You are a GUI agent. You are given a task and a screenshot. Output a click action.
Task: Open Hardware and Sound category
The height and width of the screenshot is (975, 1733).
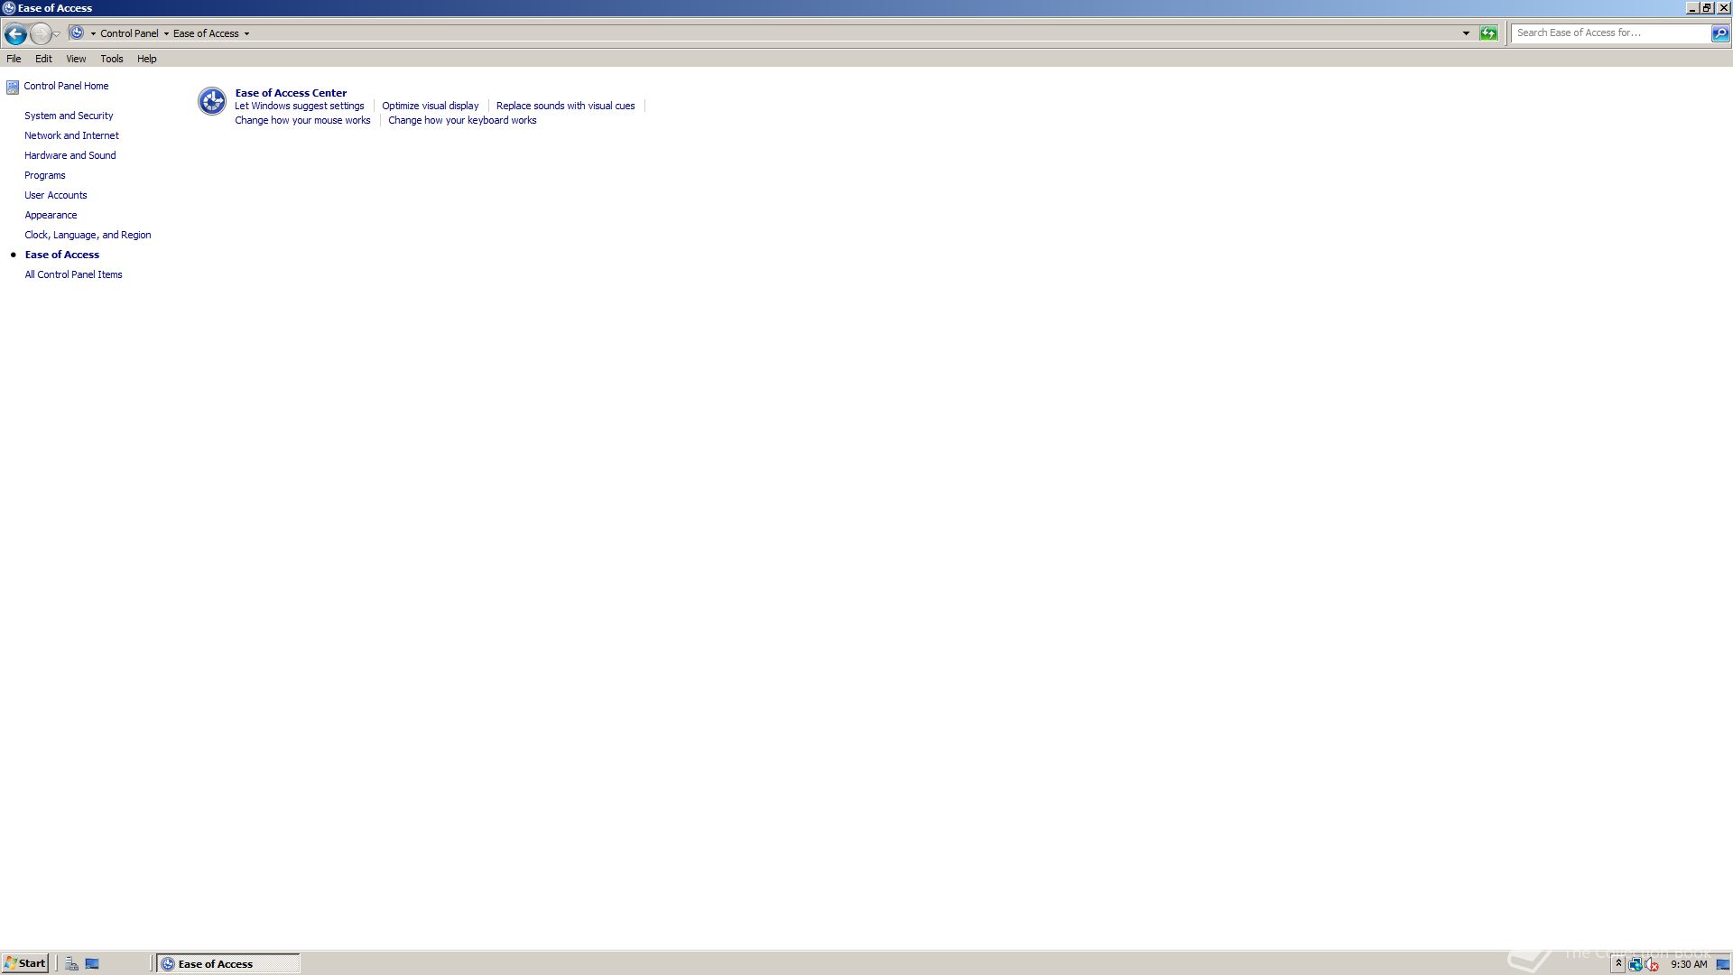click(x=70, y=155)
